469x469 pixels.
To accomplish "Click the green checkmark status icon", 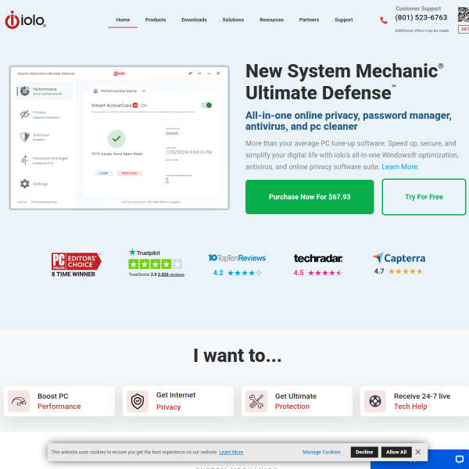I will pos(116,139).
